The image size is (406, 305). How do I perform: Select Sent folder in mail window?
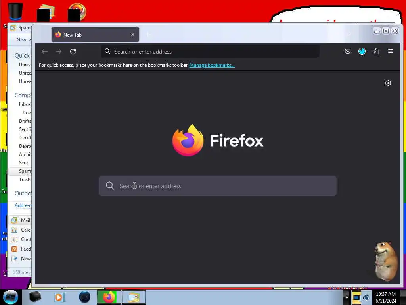click(23, 162)
